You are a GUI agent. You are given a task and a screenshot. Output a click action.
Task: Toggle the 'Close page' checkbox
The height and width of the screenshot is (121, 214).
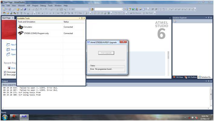pyautogui.click(x=5, y=72)
